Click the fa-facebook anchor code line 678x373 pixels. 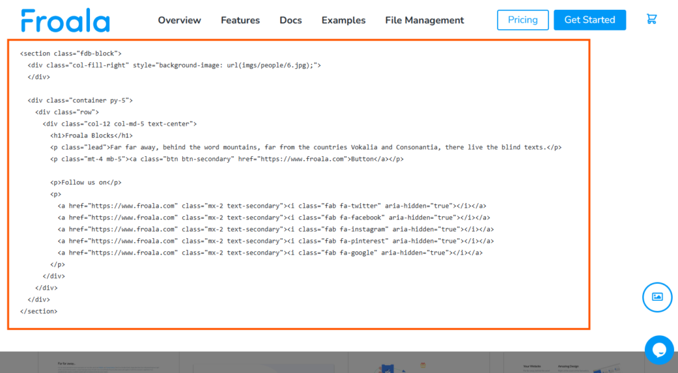pos(273,218)
